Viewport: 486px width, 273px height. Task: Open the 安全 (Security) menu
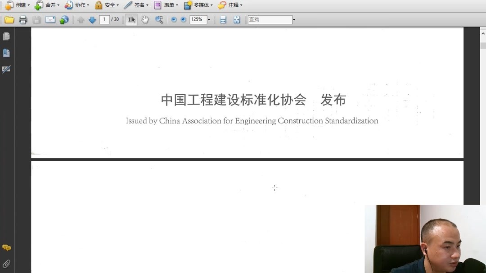click(108, 5)
